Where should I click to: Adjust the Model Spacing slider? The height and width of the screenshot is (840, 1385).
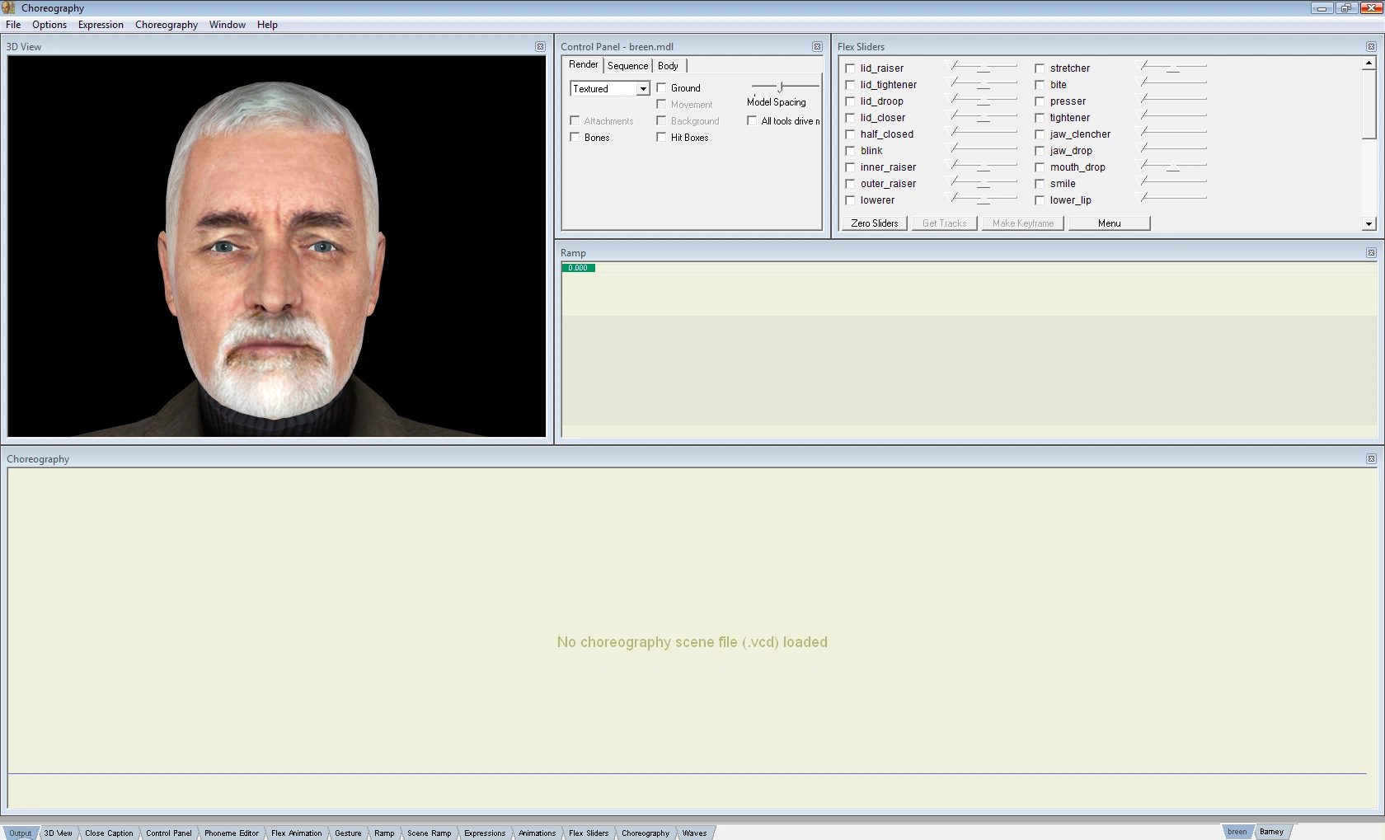coord(781,87)
